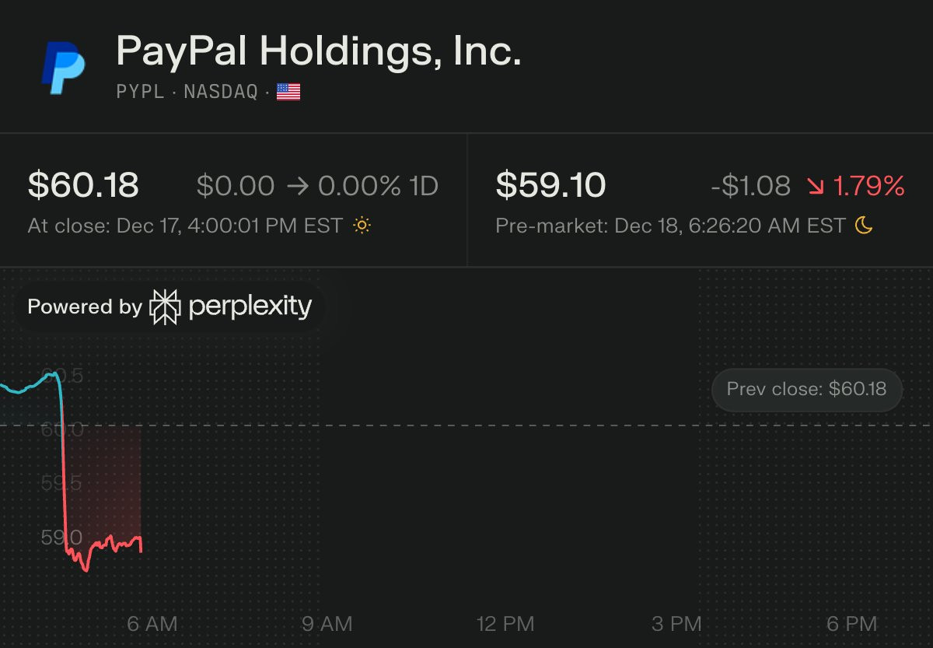This screenshot has height=648, width=933.
Task: Select the NASDAQ exchange label
Action: pos(220,92)
